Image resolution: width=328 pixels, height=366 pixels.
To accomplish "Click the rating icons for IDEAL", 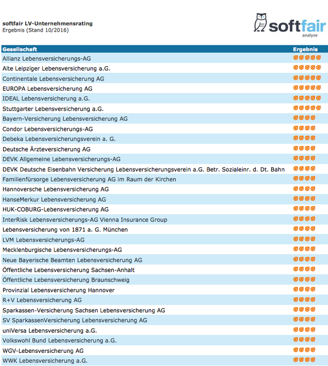I will [x=307, y=98].
